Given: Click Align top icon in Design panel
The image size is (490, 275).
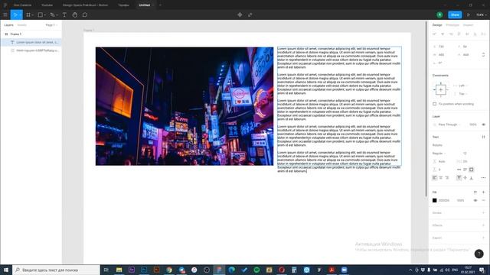Looking at the screenshot, I should click(x=459, y=34).
